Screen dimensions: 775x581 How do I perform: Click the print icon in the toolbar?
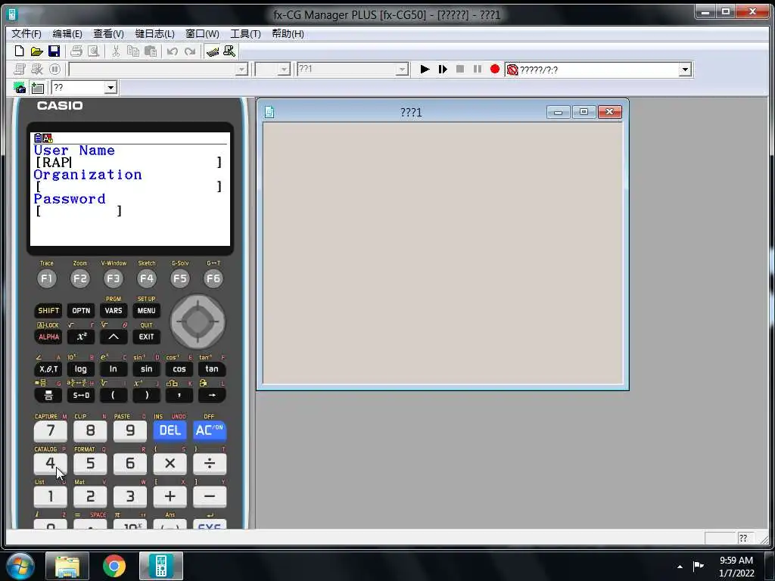click(76, 51)
